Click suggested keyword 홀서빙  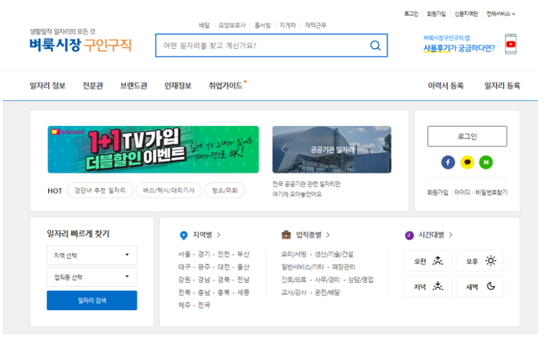click(x=263, y=25)
